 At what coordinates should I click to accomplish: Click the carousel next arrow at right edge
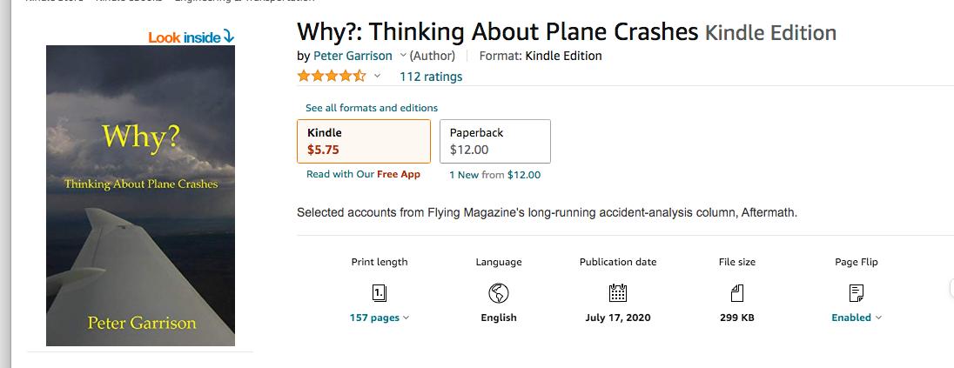tap(951, 289)
